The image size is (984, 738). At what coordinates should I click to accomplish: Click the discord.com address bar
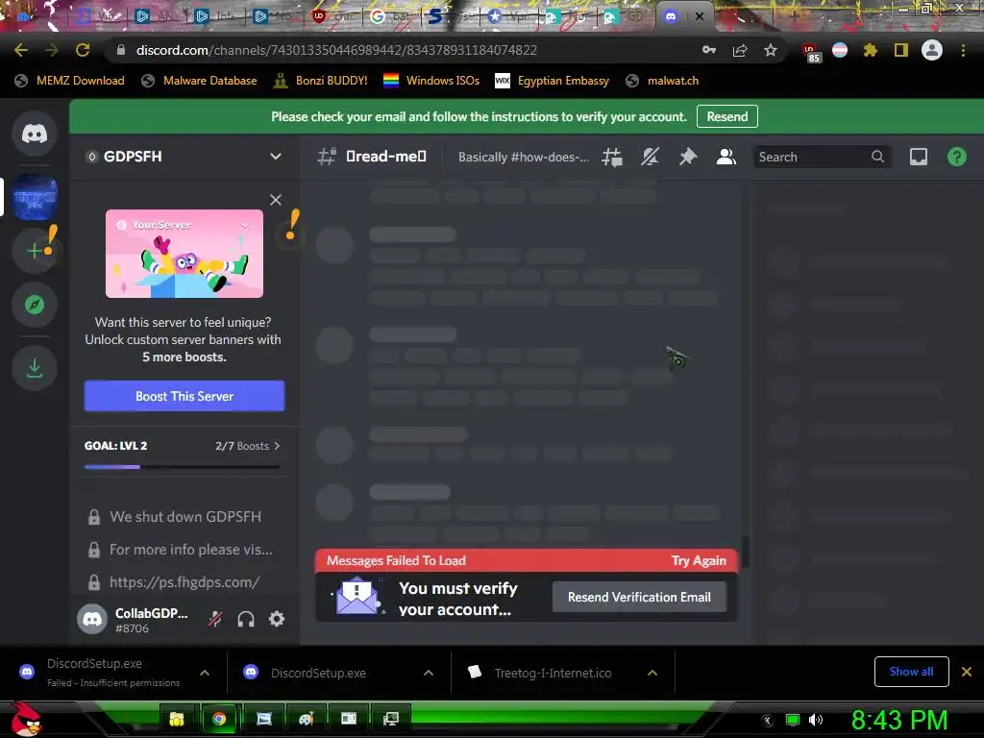(x=335, y=50)
